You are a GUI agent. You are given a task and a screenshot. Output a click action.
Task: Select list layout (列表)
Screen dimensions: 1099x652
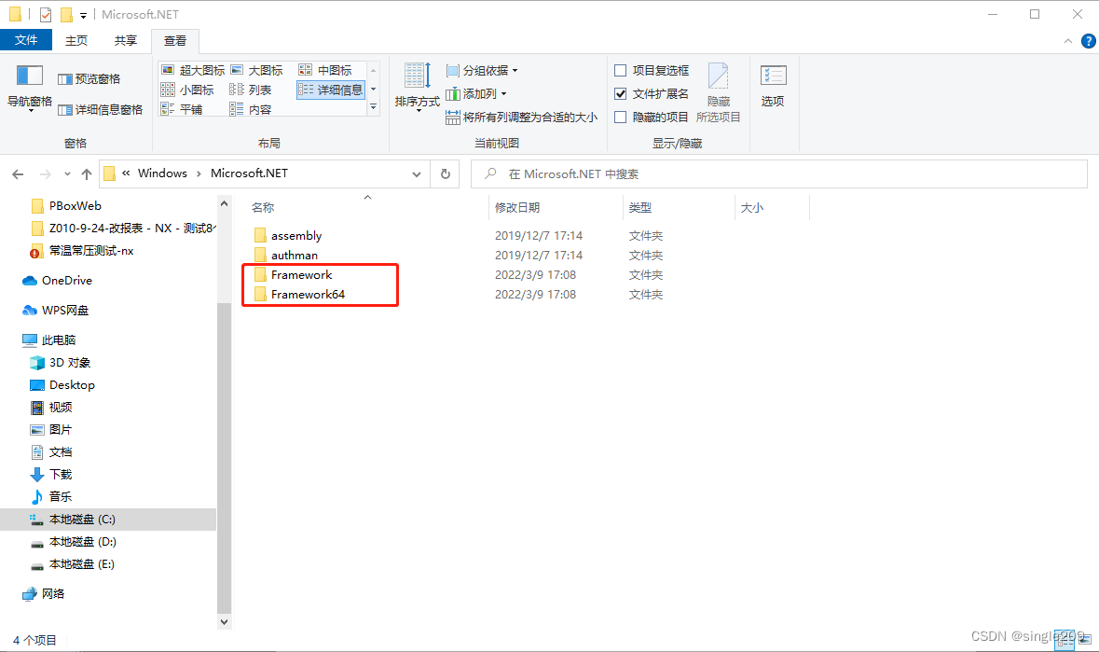[250, 90]
